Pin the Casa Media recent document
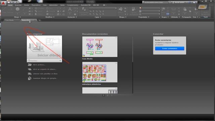The width and height of the screenshot is (215, 121). pyautogui.click(x=116, y=38)
